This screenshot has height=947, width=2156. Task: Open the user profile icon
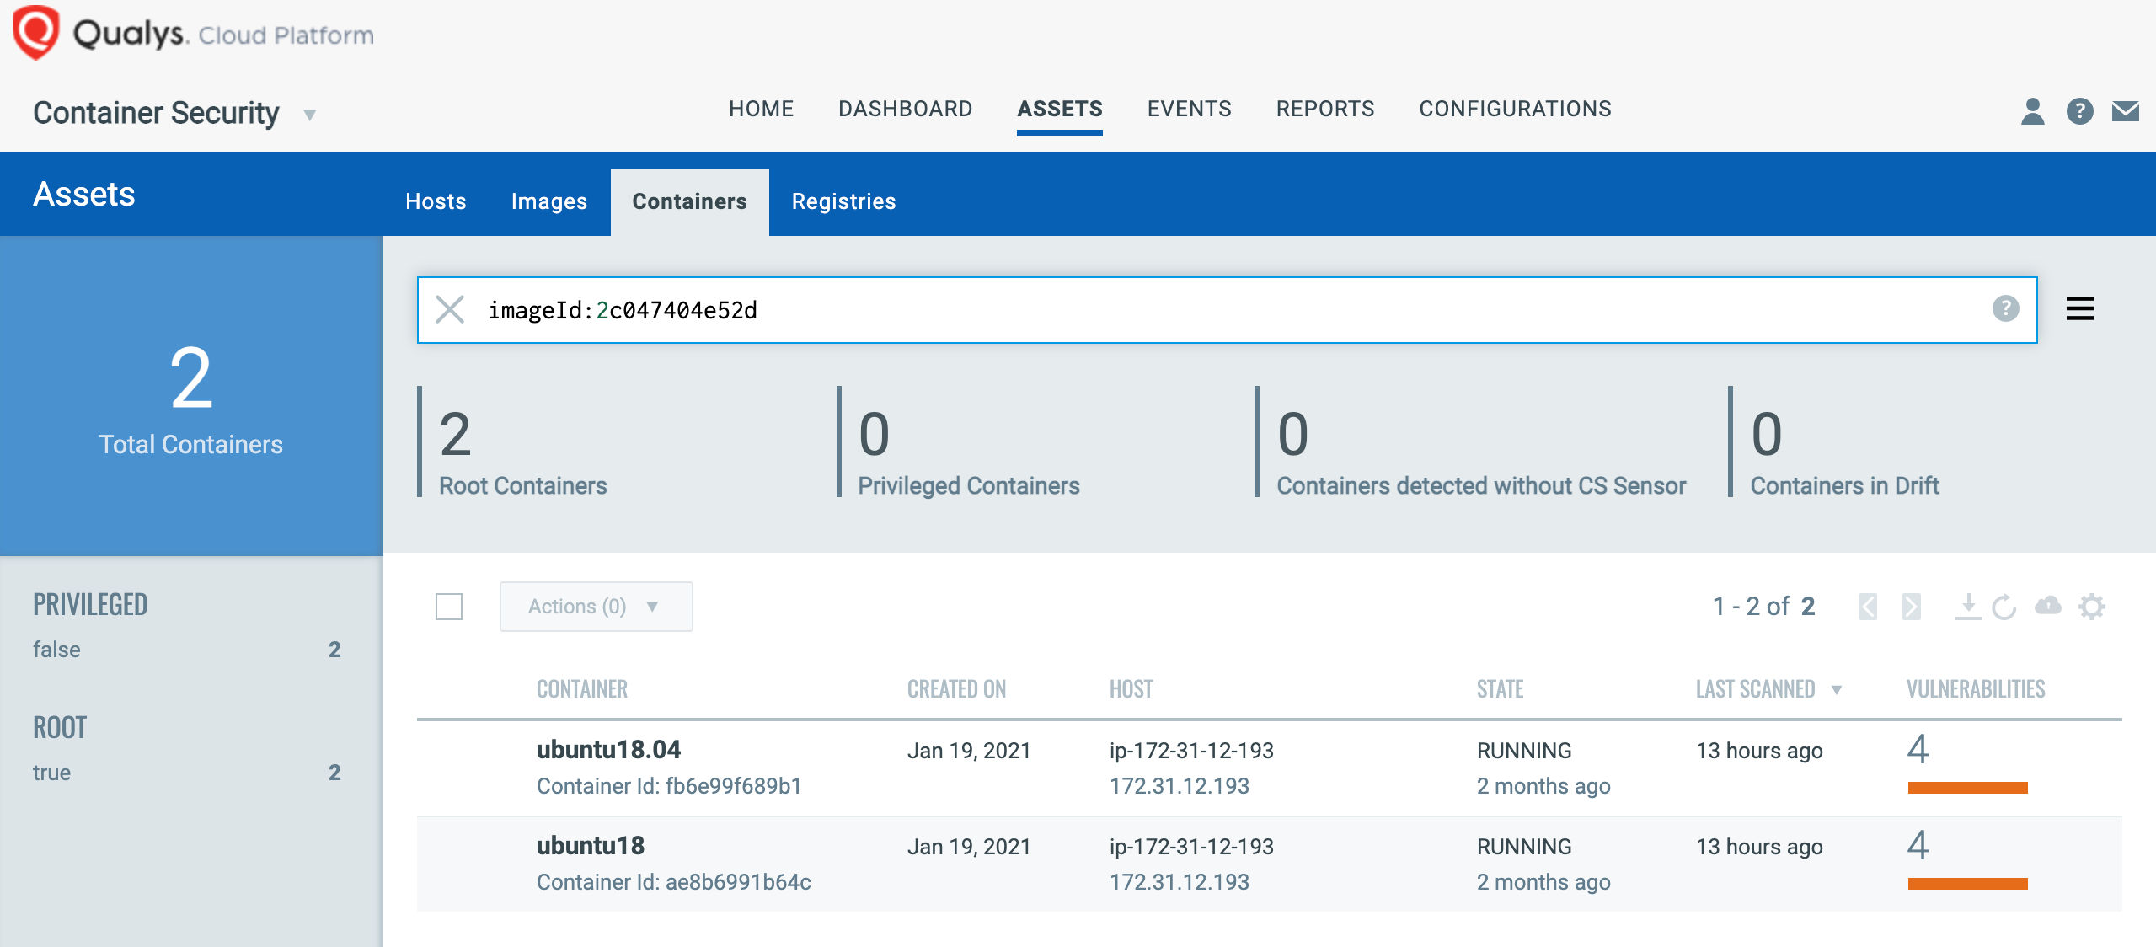pos(2032,110)
